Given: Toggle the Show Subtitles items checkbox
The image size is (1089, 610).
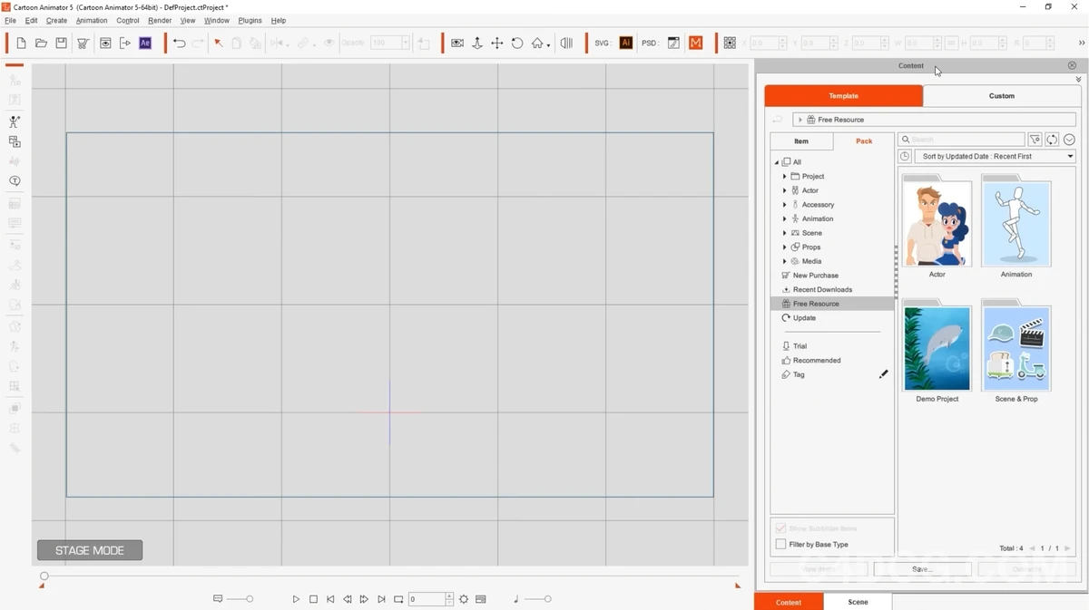Looking at the screenshot, I should [780, 528].
